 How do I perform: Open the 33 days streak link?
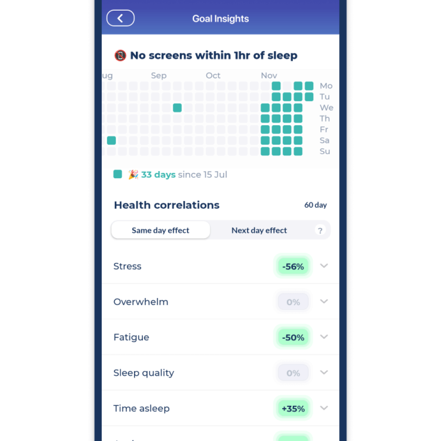tap(158, 175)
